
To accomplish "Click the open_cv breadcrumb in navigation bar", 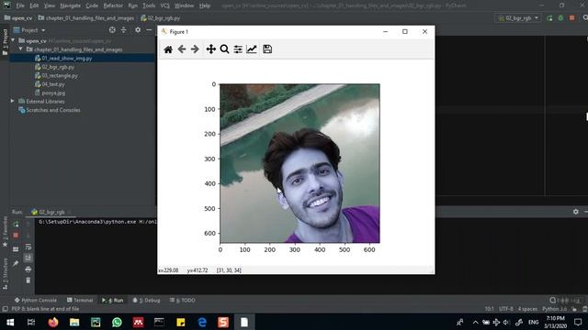I will coord(18,18).
